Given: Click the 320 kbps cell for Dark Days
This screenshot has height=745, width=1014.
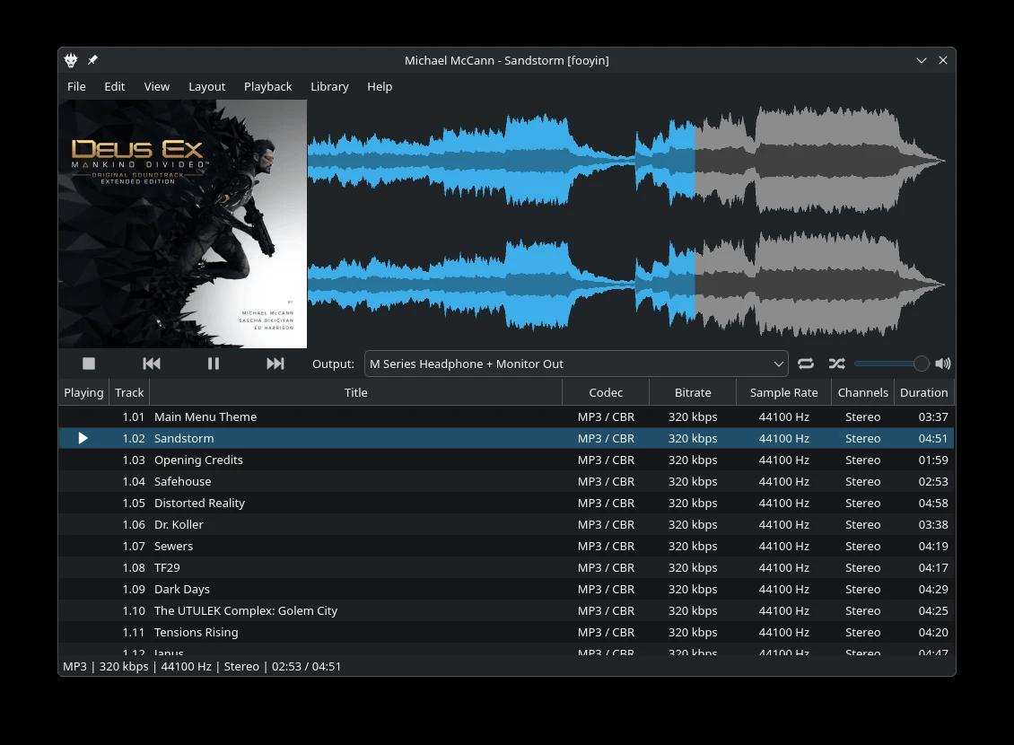Looking at the screenshot, I should click(x=693, y=589).
